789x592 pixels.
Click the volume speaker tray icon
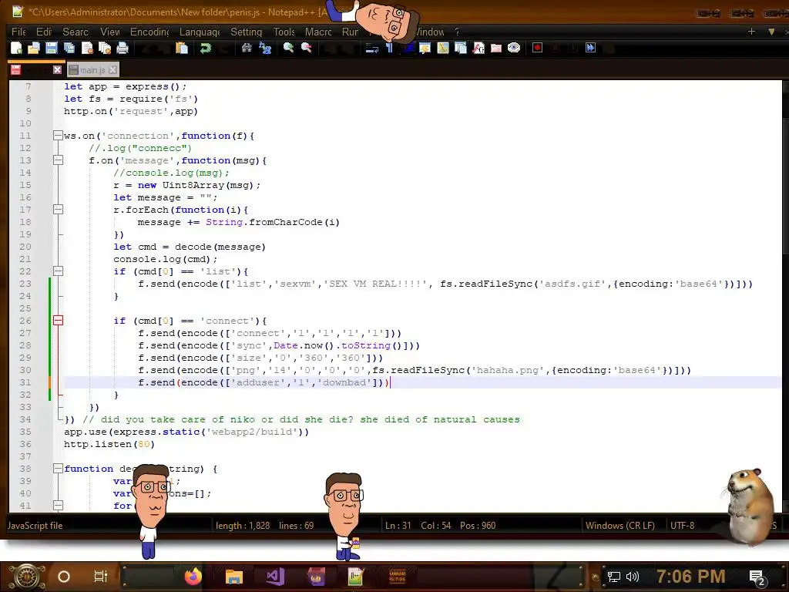[633, 577]
